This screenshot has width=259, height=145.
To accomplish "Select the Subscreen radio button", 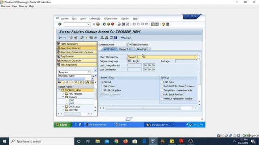I will coord(102,86).
